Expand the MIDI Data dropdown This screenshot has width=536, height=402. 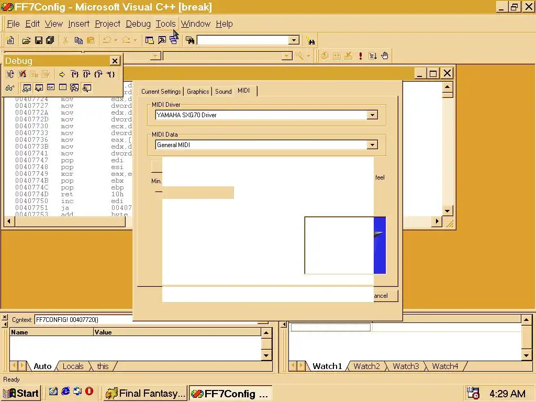[372, 145]
